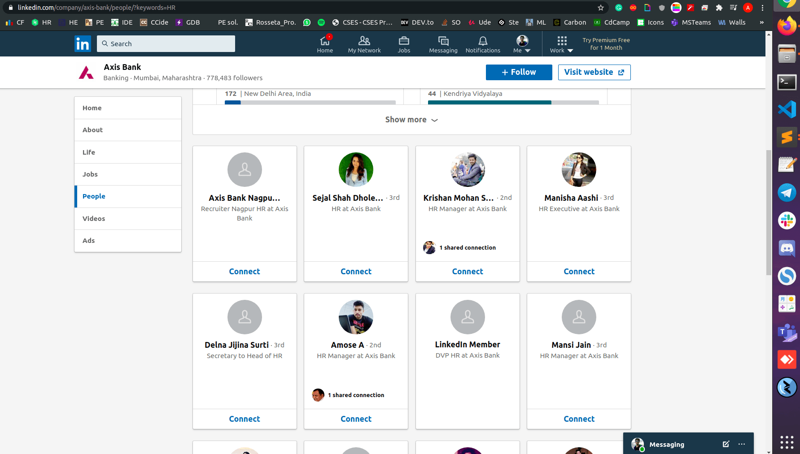800x454 pixels.
Task: Select the People tab in sidebar
Action: tap(128, 196)
